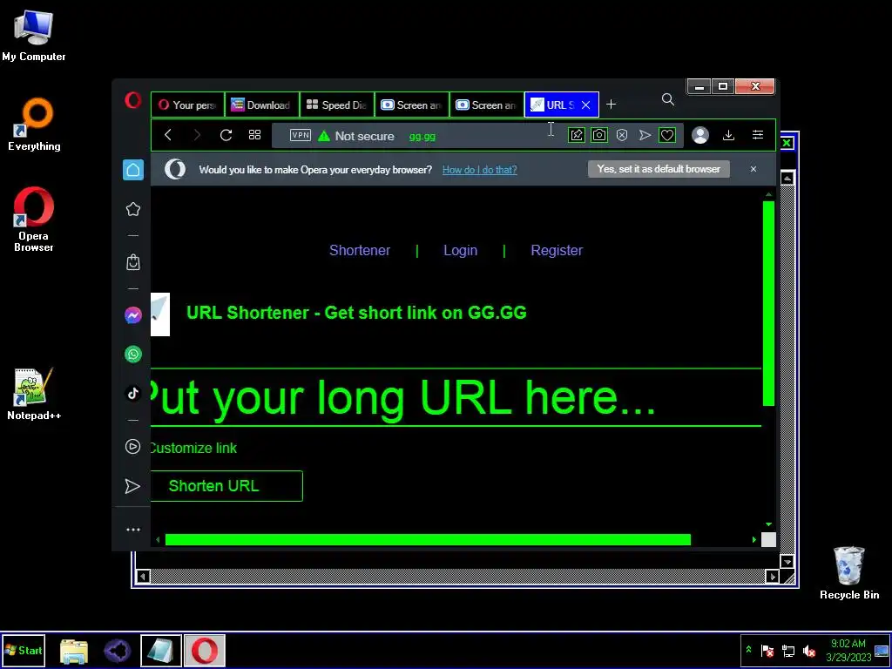This screenshot has height=669, width=892.
Task: Open a new tab with plus
Action: [x=611, y=105]
